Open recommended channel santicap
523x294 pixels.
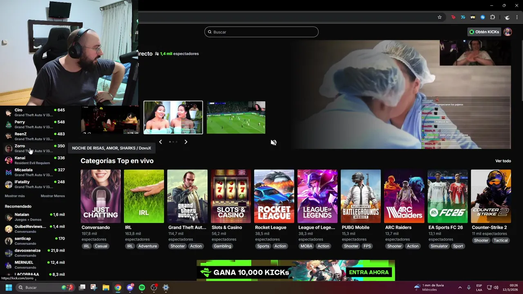[35, 241]
